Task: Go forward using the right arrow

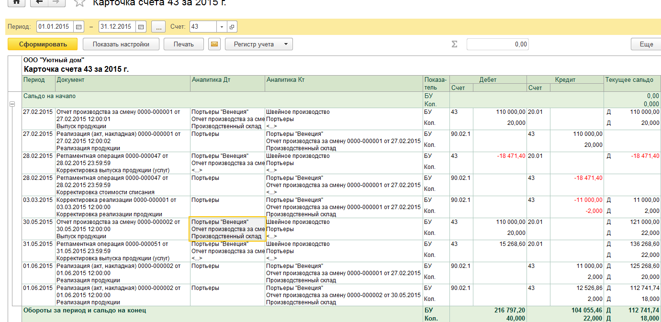Action: click(x=56, y=2)
